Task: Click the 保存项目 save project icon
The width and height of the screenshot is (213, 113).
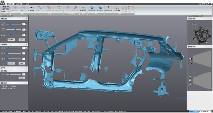Action: tap(6, 12)
